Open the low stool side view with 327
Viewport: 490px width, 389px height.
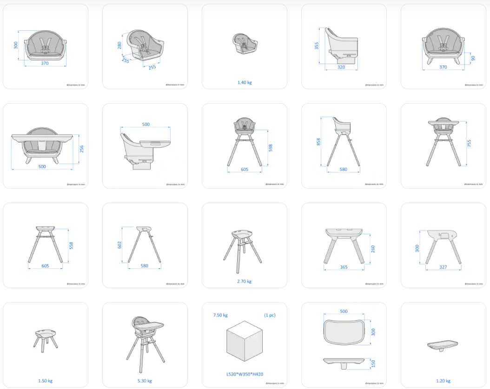point(444,245)
